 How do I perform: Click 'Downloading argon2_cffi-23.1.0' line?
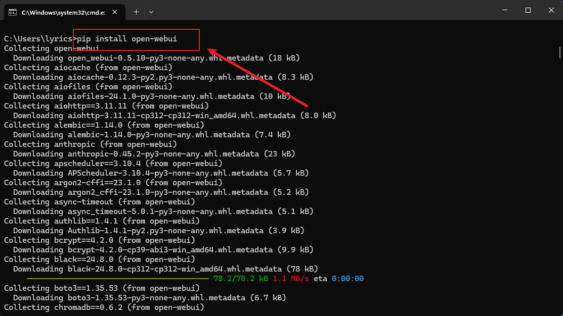[x=161, y=192]
